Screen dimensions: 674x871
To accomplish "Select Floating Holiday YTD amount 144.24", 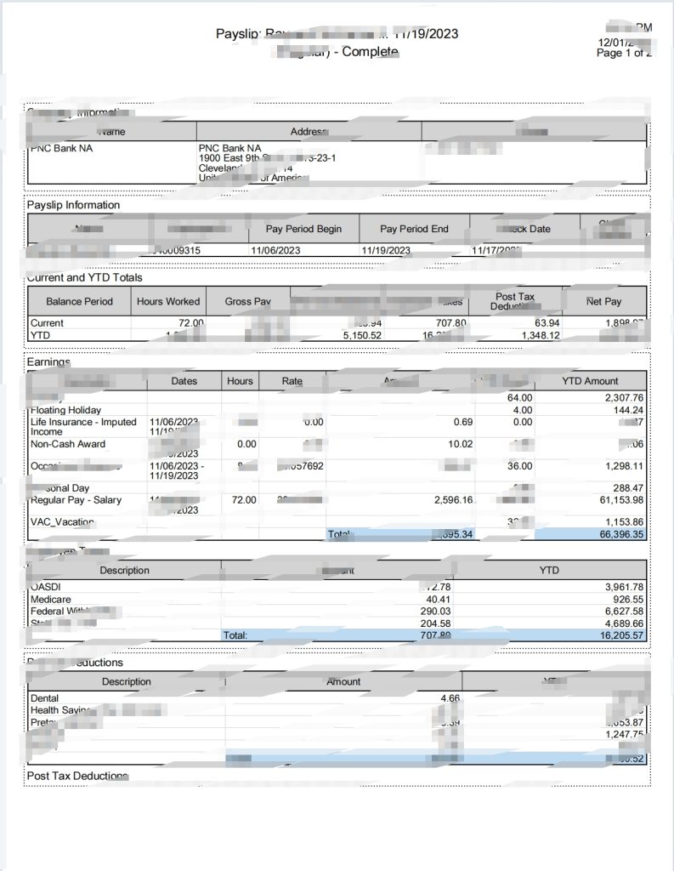I will click(628, 410).
